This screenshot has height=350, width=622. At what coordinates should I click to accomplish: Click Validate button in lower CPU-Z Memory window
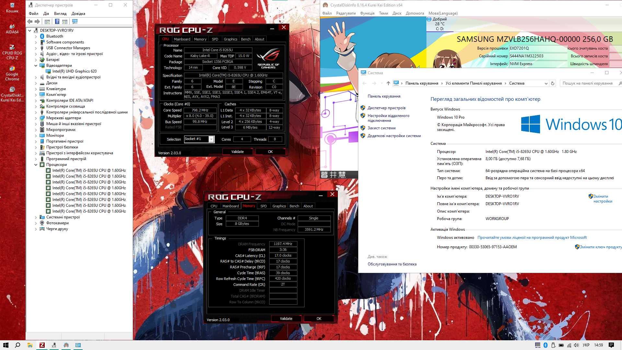[x=286, y=319]
